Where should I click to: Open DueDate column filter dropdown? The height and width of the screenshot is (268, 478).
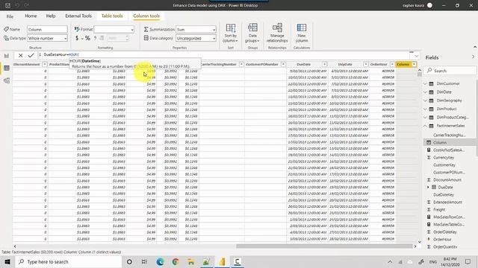324,64
